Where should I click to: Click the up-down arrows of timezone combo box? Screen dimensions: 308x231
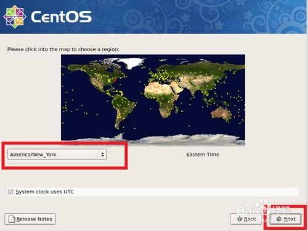[102, 155]
